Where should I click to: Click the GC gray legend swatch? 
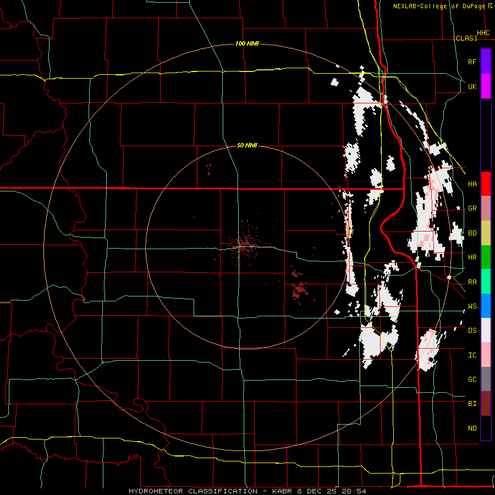(486, 379)
